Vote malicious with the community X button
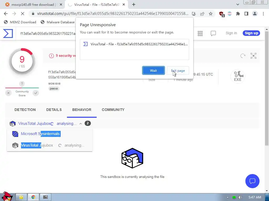The width and height of the screenshot is (269, 201). 8,93
